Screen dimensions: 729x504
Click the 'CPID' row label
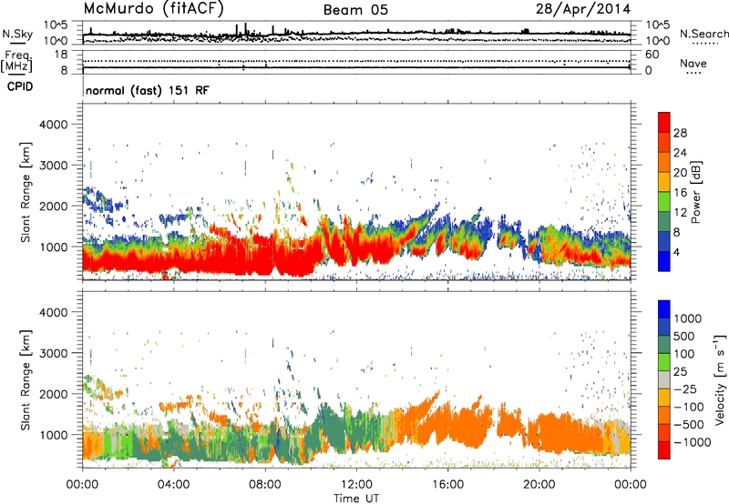[x=20, y=86]
